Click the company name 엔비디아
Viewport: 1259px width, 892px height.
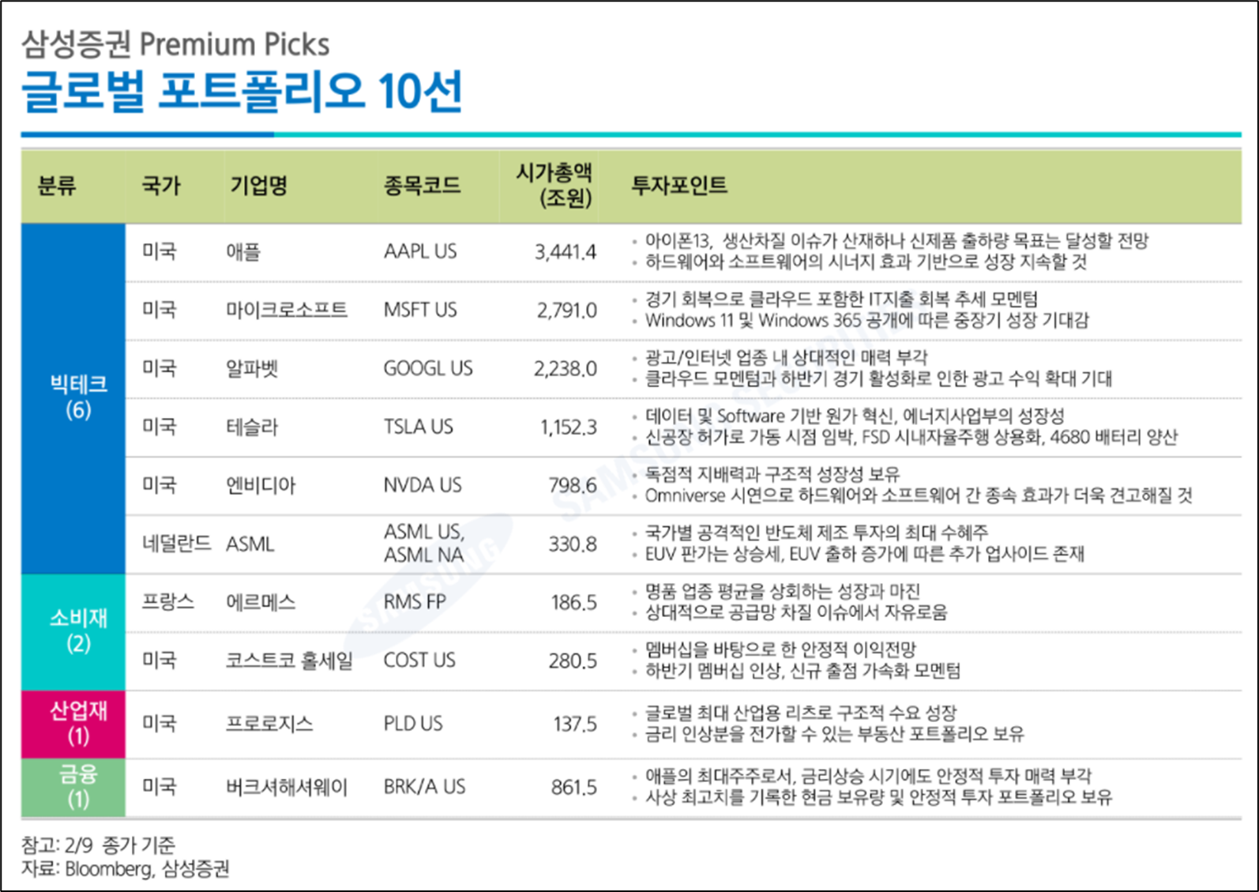coord(261,485)
